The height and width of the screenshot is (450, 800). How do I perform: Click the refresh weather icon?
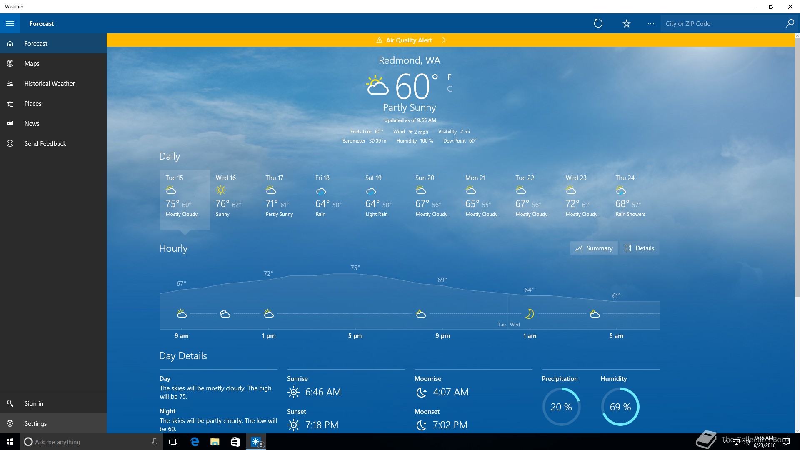click(598, 23)
